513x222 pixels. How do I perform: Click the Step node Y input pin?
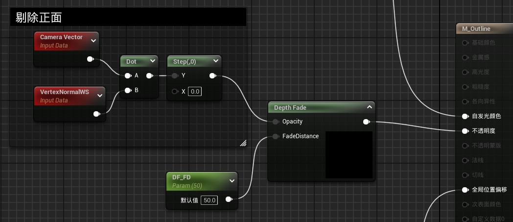click(175, 76)
